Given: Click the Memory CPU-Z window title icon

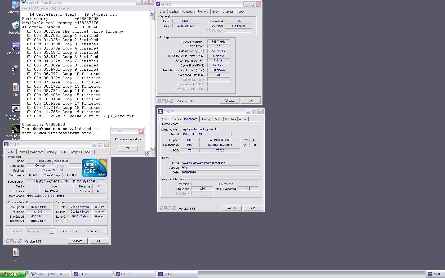Looking at the screenshot, I should pyautogui.click(x=158, y=4).
